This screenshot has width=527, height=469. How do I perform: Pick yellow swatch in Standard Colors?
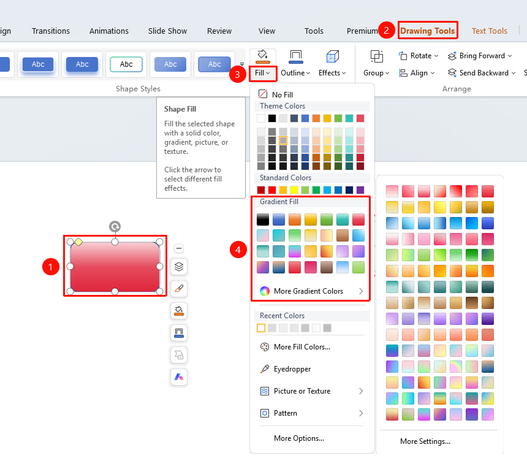coord(294,190)
